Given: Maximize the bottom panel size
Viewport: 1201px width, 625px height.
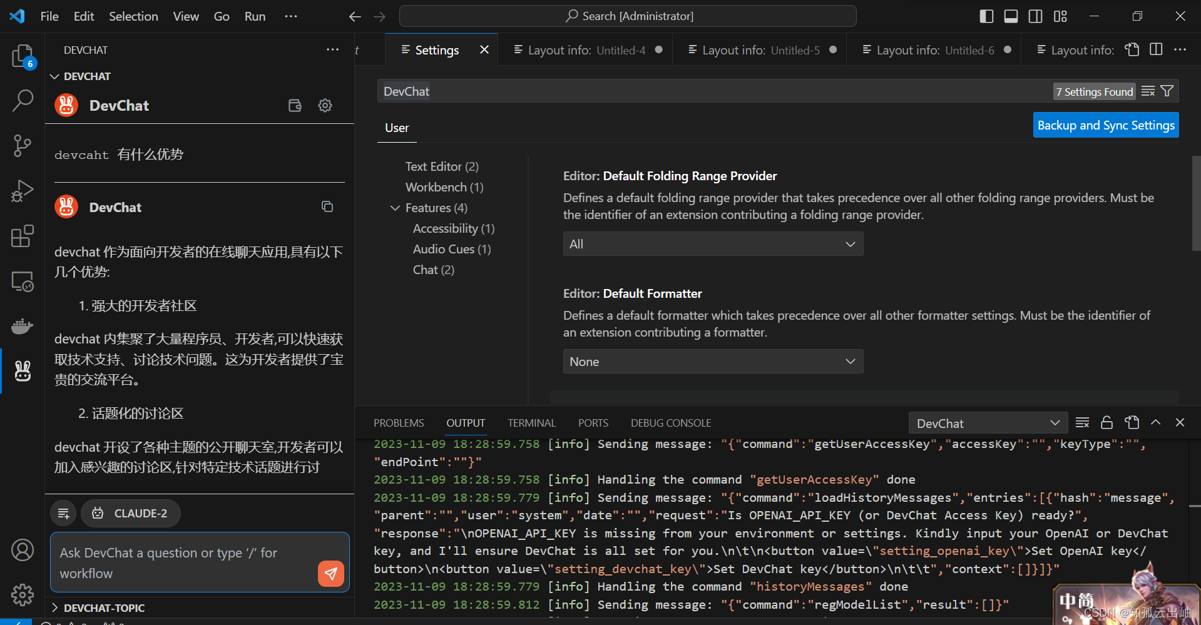Looking at the screenshot, I should tap(1156, 423).
